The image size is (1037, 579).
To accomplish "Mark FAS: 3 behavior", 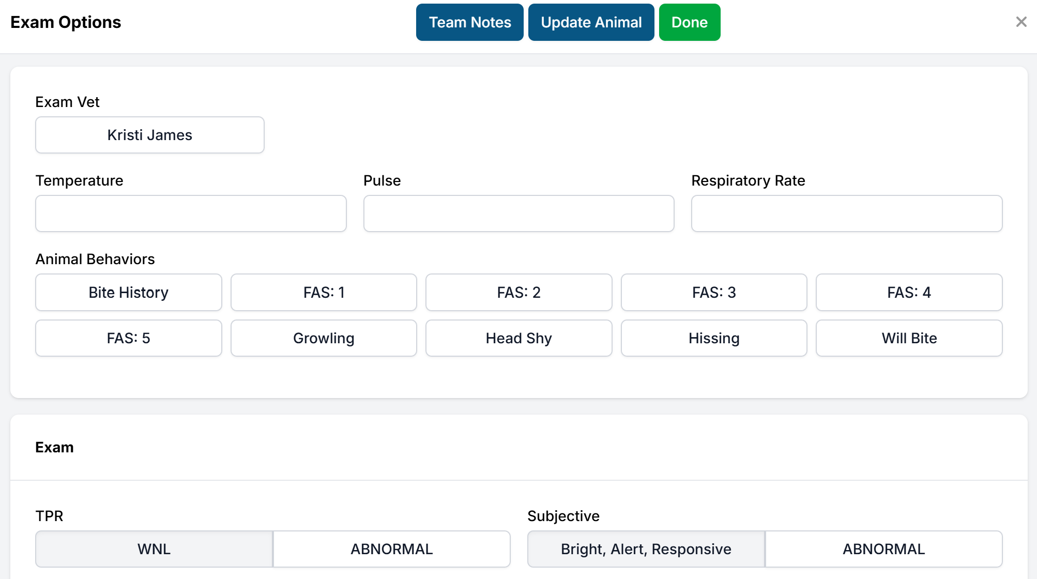I will [x=713, y=293].
